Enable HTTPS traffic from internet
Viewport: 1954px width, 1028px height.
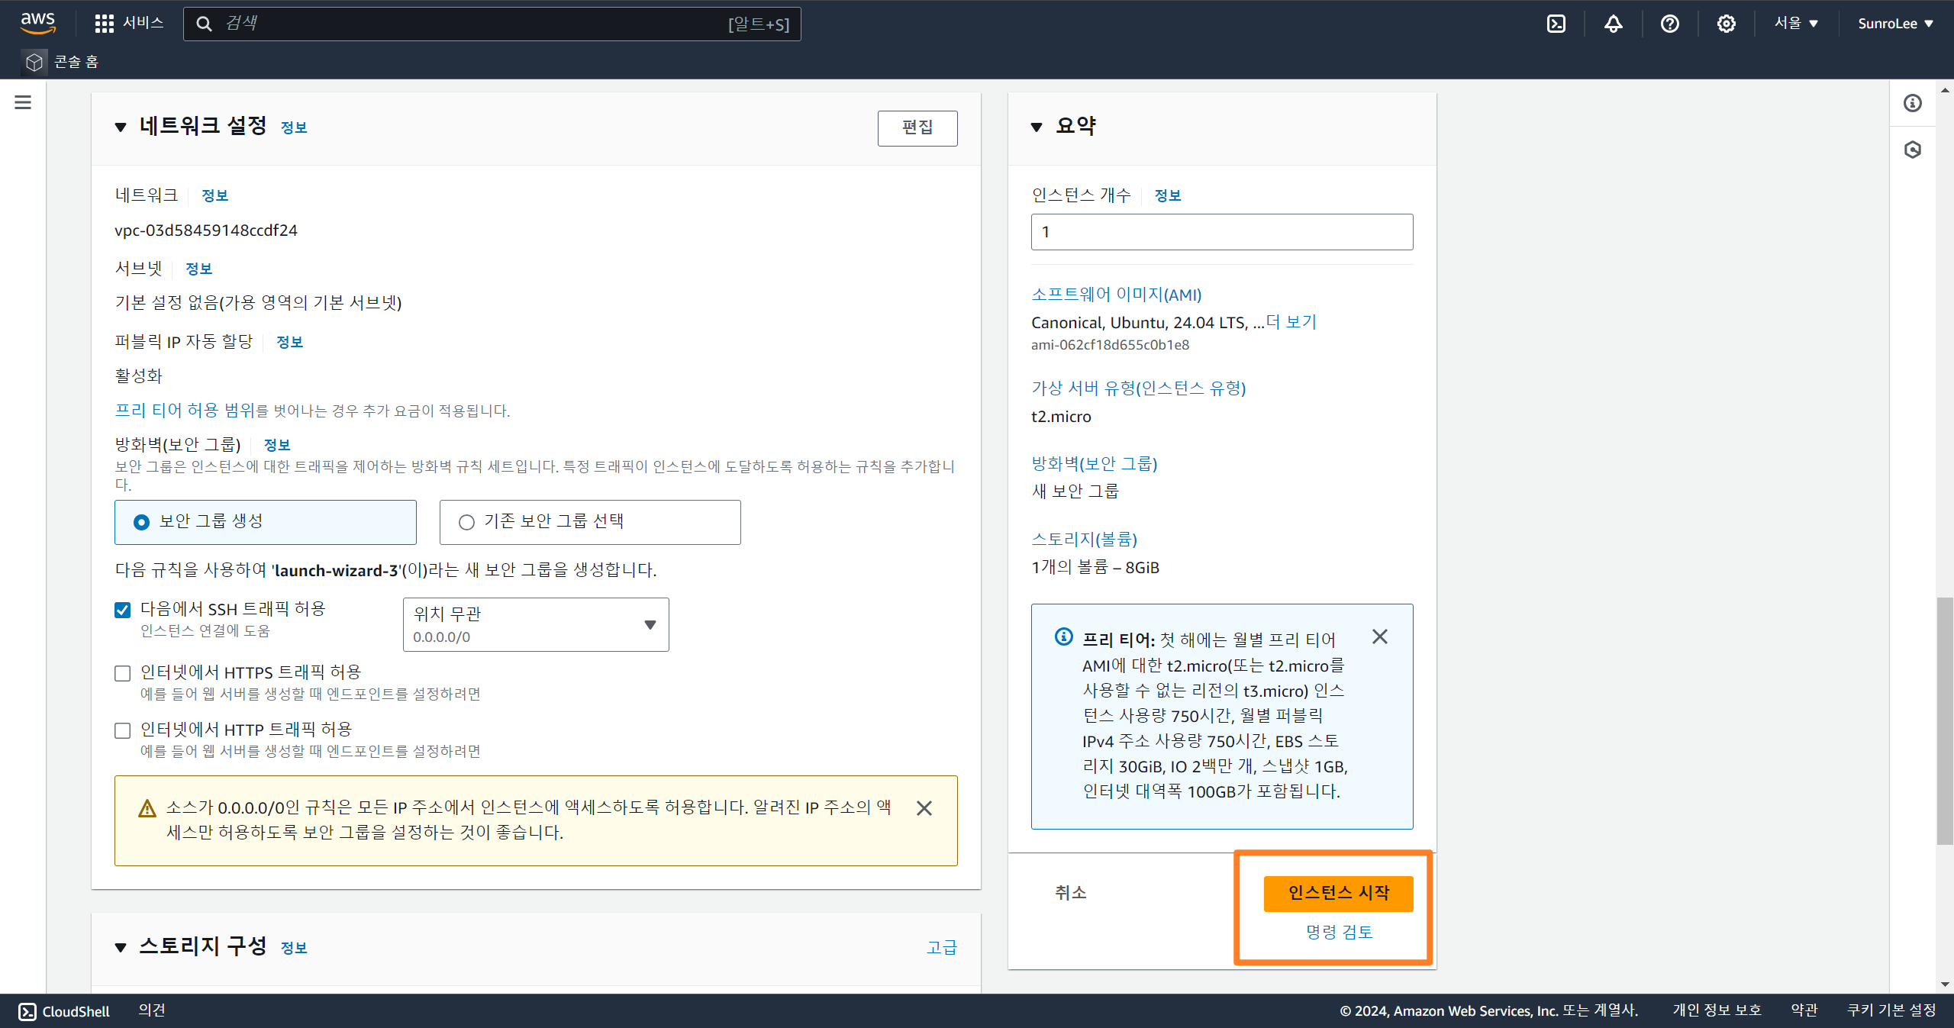(122, 673)
